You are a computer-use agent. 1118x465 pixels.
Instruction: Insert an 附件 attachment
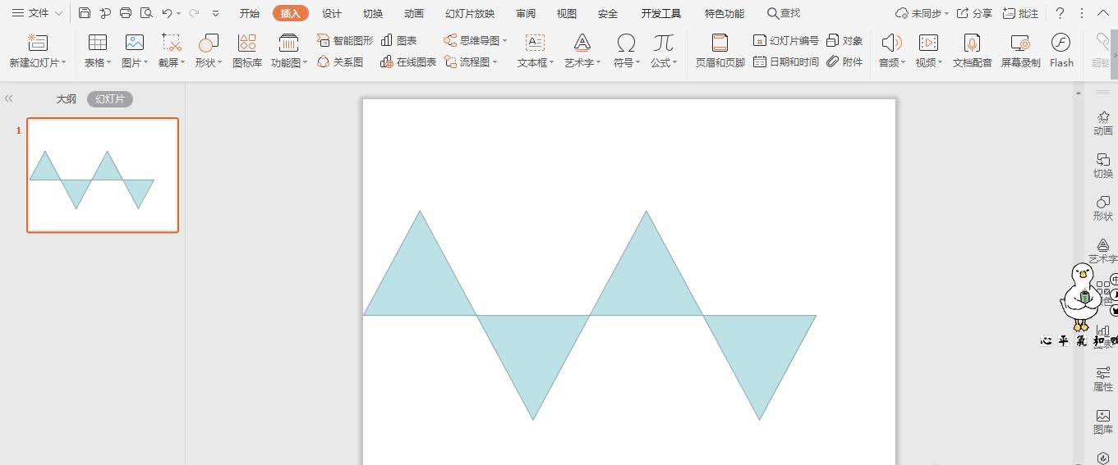point(844,62)
